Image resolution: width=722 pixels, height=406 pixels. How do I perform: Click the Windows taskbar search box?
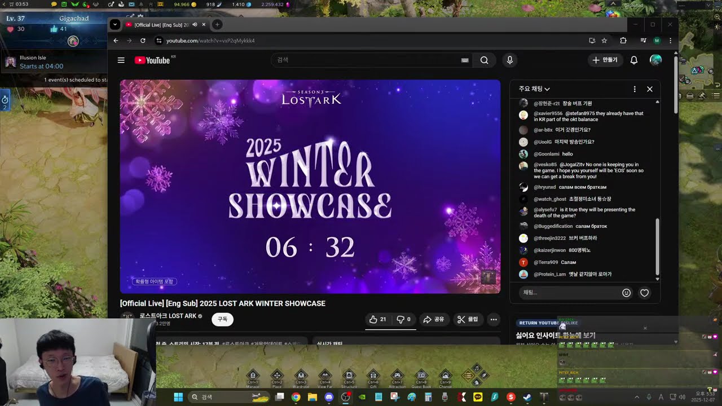pyautogui.click(x=229, y=397)
